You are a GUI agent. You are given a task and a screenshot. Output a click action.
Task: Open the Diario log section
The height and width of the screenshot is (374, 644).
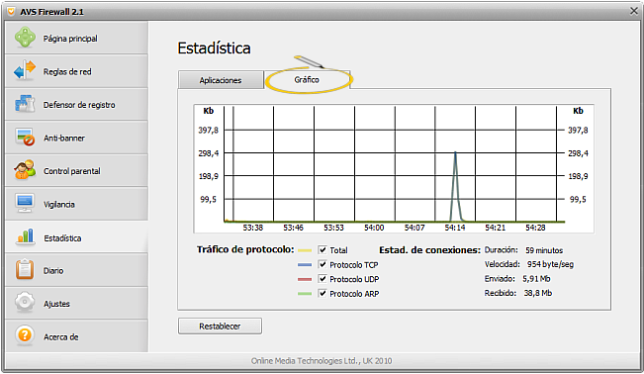point(76,270)
